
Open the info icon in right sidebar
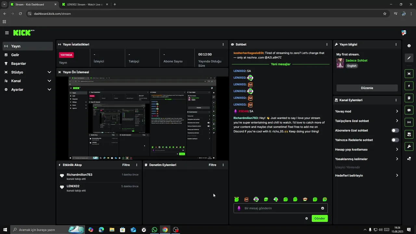409,46
